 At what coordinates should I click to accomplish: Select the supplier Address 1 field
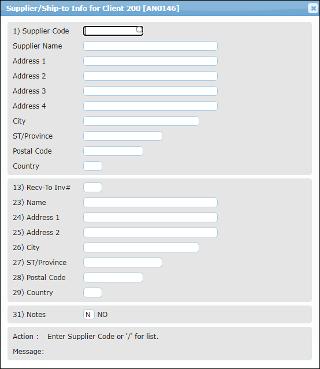(x=150, y=61)
